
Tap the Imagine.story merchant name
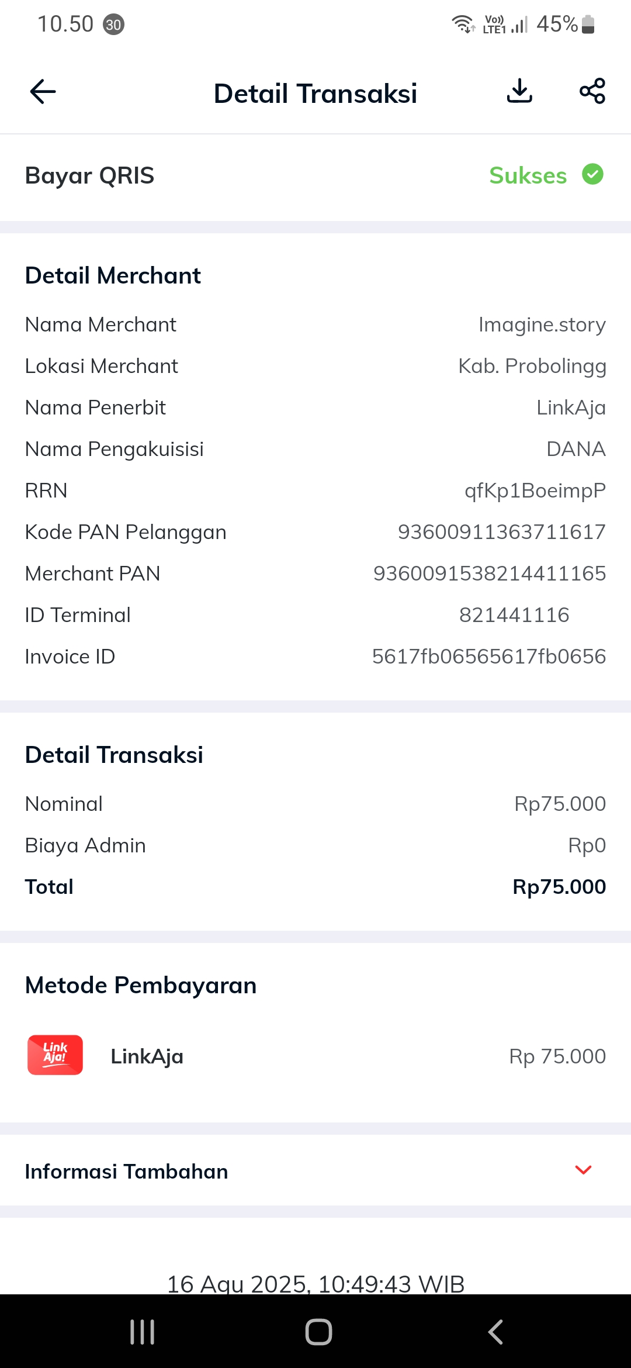[542, 324]
